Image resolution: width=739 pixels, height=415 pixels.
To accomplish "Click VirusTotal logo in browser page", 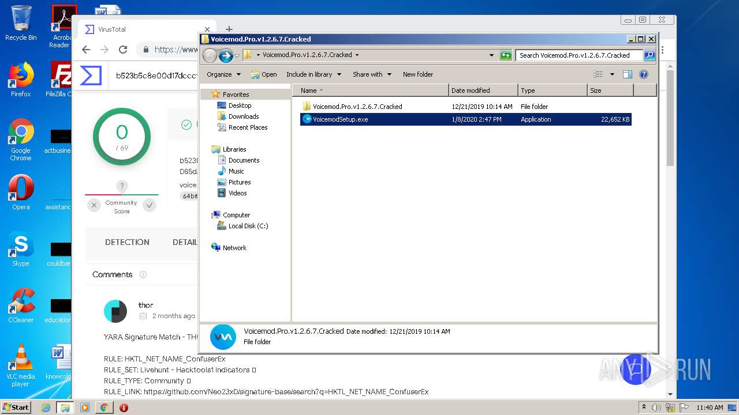I will coord(91,75).
